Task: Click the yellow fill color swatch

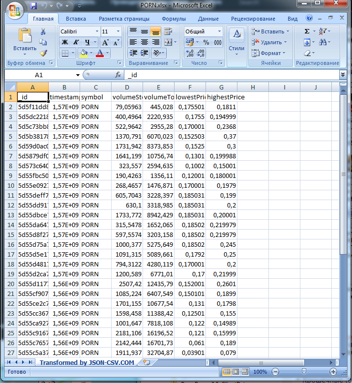Action: pos(84,53)
